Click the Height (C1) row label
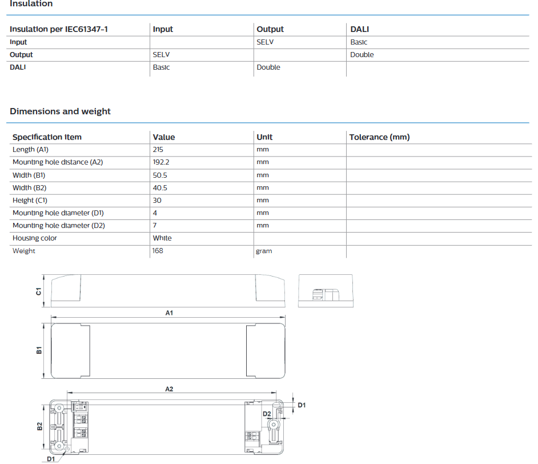 tap(30, 201)
